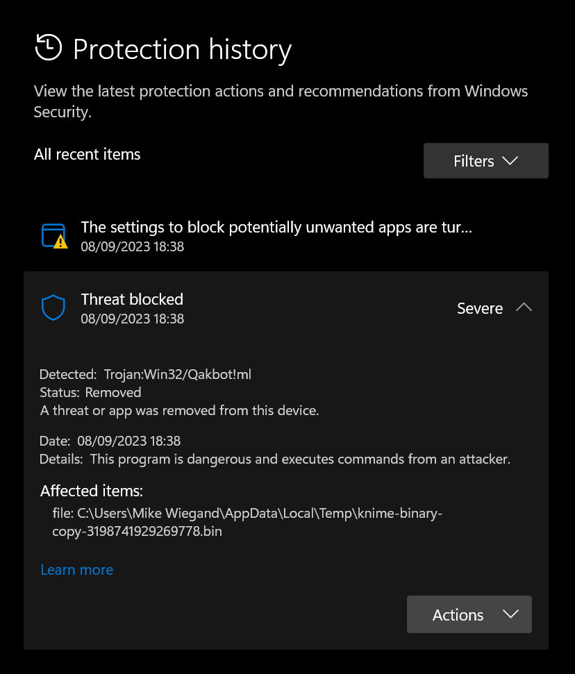Screen dimensions: 575x674
Task: Expand the potentially unwanted apps settings item
Action: click(x=286, y=236)
